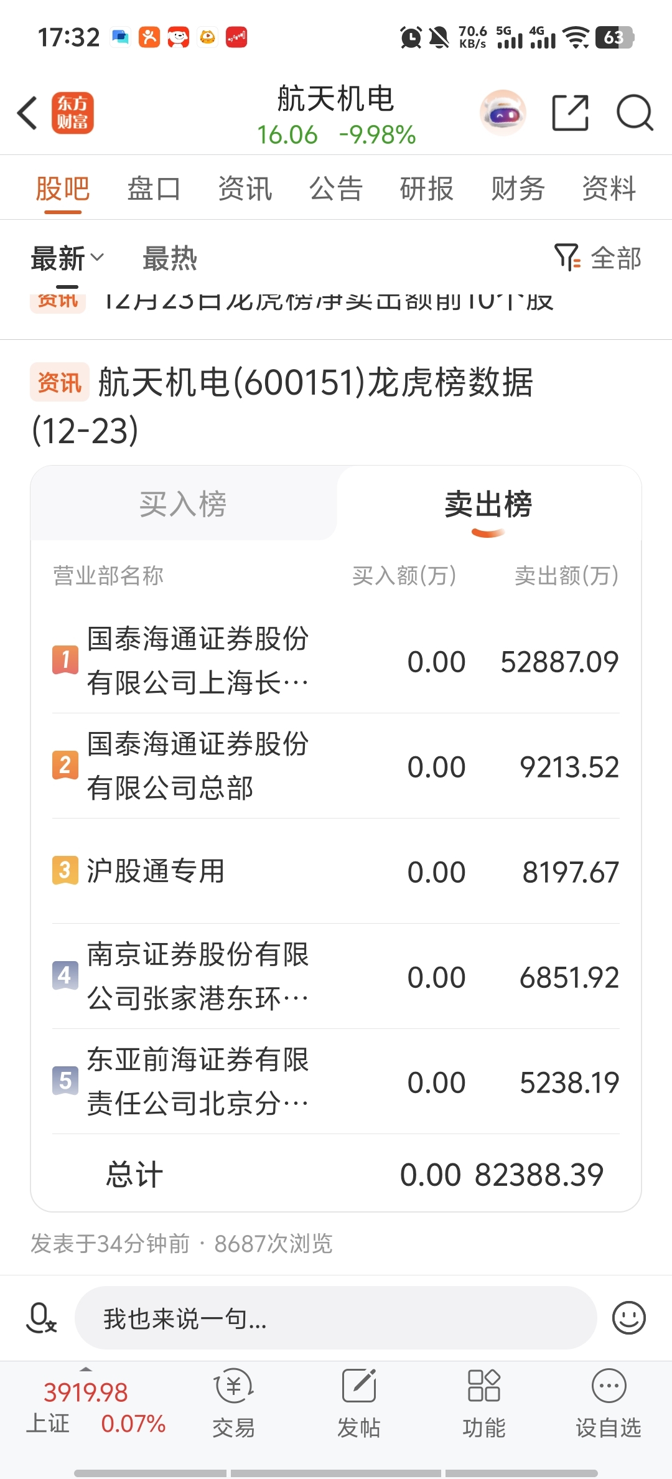
Task: Open the 财务 tab
Action: [518, 189]
